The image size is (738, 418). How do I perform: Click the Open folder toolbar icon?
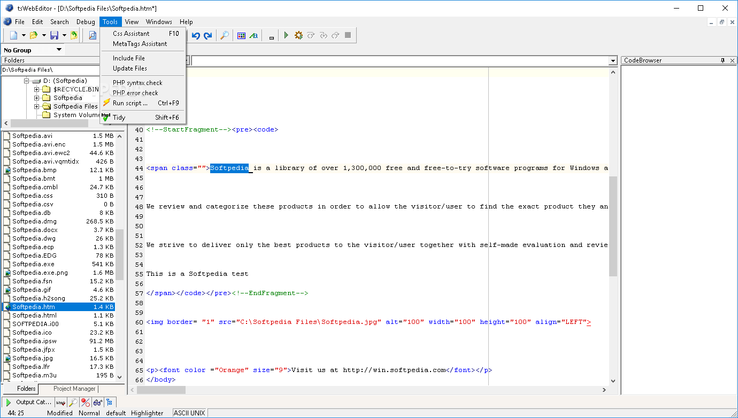(x=34, y=35)
